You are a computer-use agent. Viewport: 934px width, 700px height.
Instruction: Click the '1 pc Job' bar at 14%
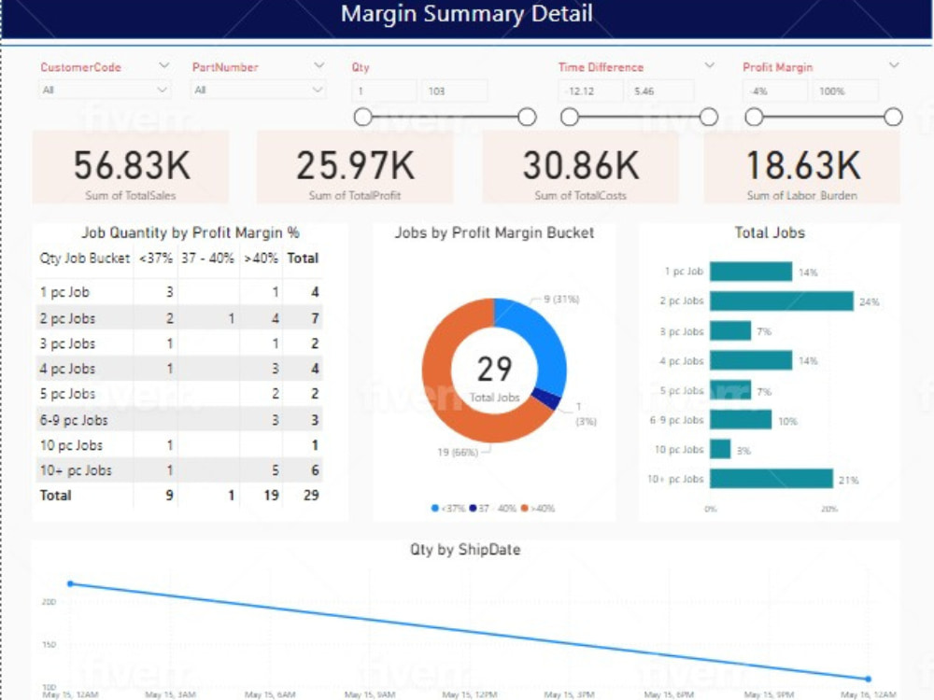pos(751,272)
